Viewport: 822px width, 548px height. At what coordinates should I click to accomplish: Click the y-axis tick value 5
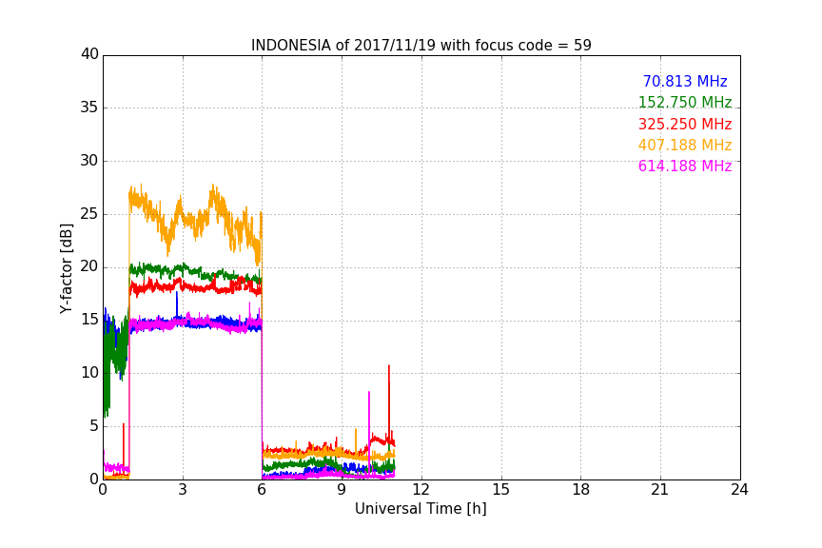pos(94,426)
